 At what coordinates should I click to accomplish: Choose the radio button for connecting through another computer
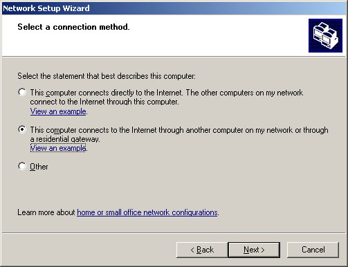pos(22,129)
